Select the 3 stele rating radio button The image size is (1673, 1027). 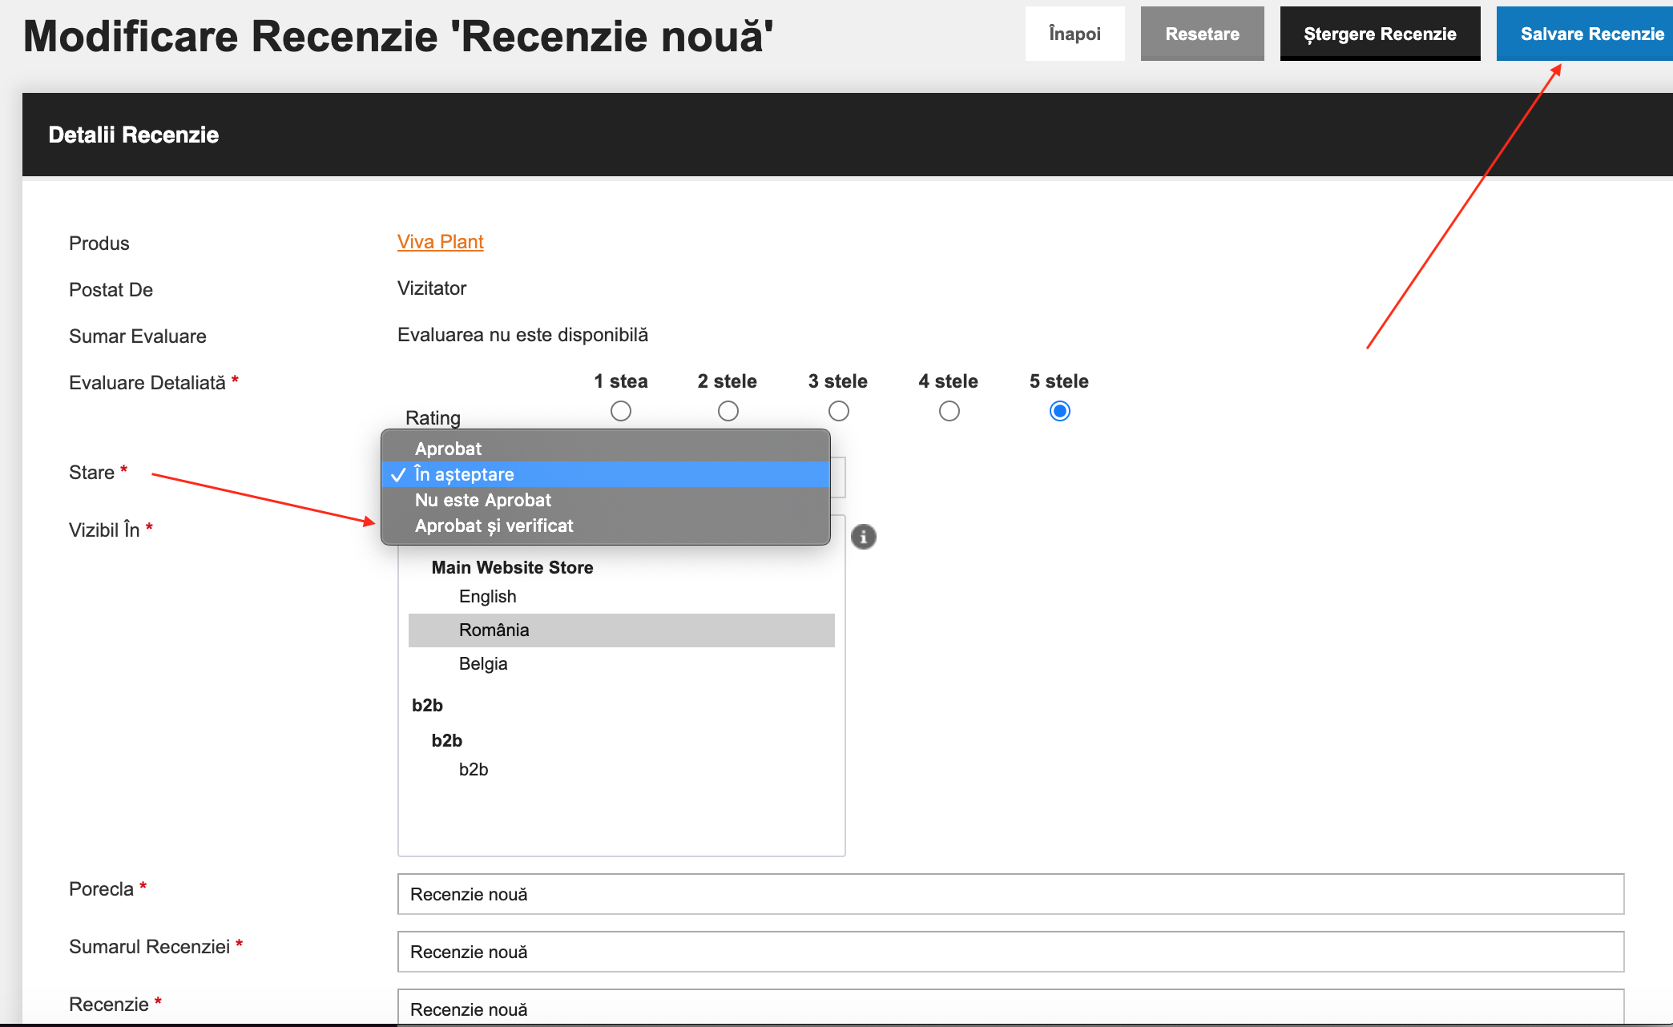point(839,411)
